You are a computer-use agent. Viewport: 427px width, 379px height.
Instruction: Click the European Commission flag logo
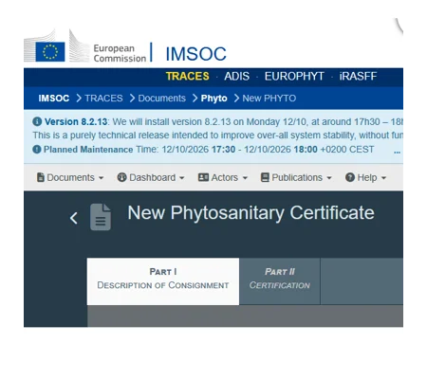(x=50, y=52)
